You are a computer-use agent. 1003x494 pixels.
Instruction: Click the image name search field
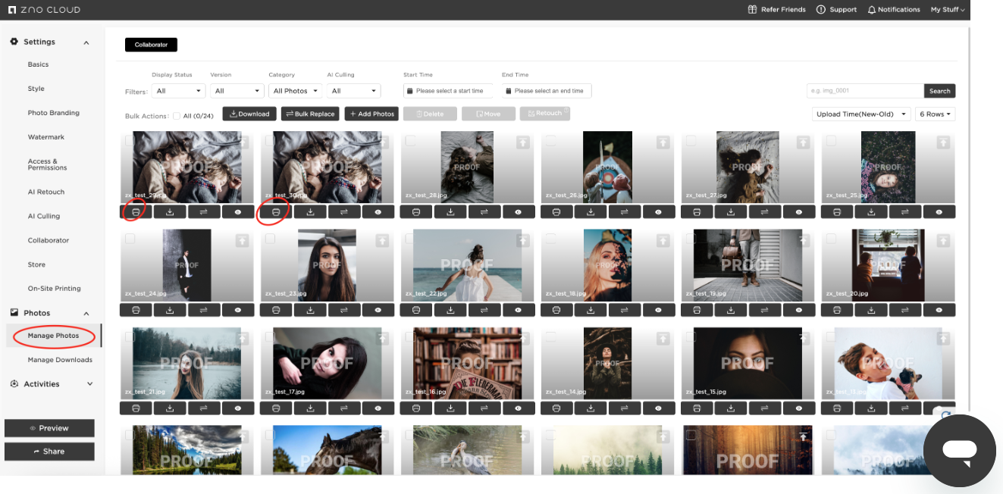pyautogui.click(x=865, y=91)
